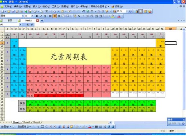Click the Percent Style icon
The width and height of the screenshot is (186, 136).
tap(79, 16)
